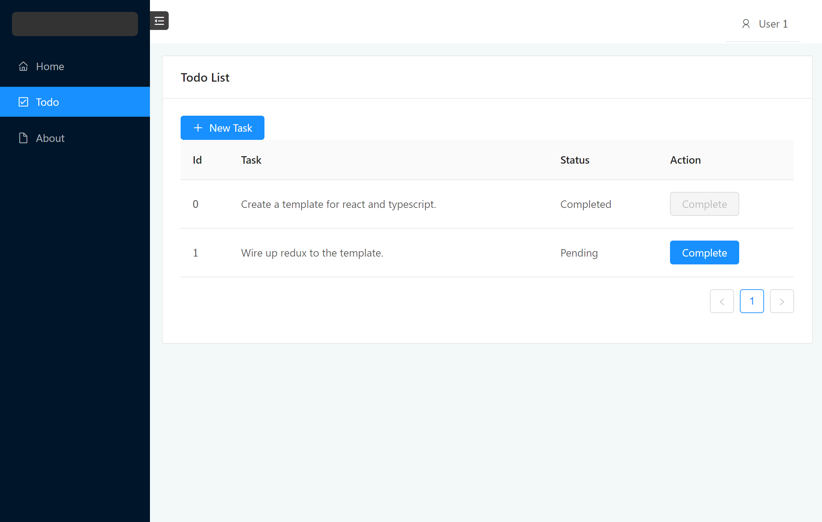Click the logo placeholder in the sidebar
Viewport: 822px width, 522px height.
click(75, 24)
